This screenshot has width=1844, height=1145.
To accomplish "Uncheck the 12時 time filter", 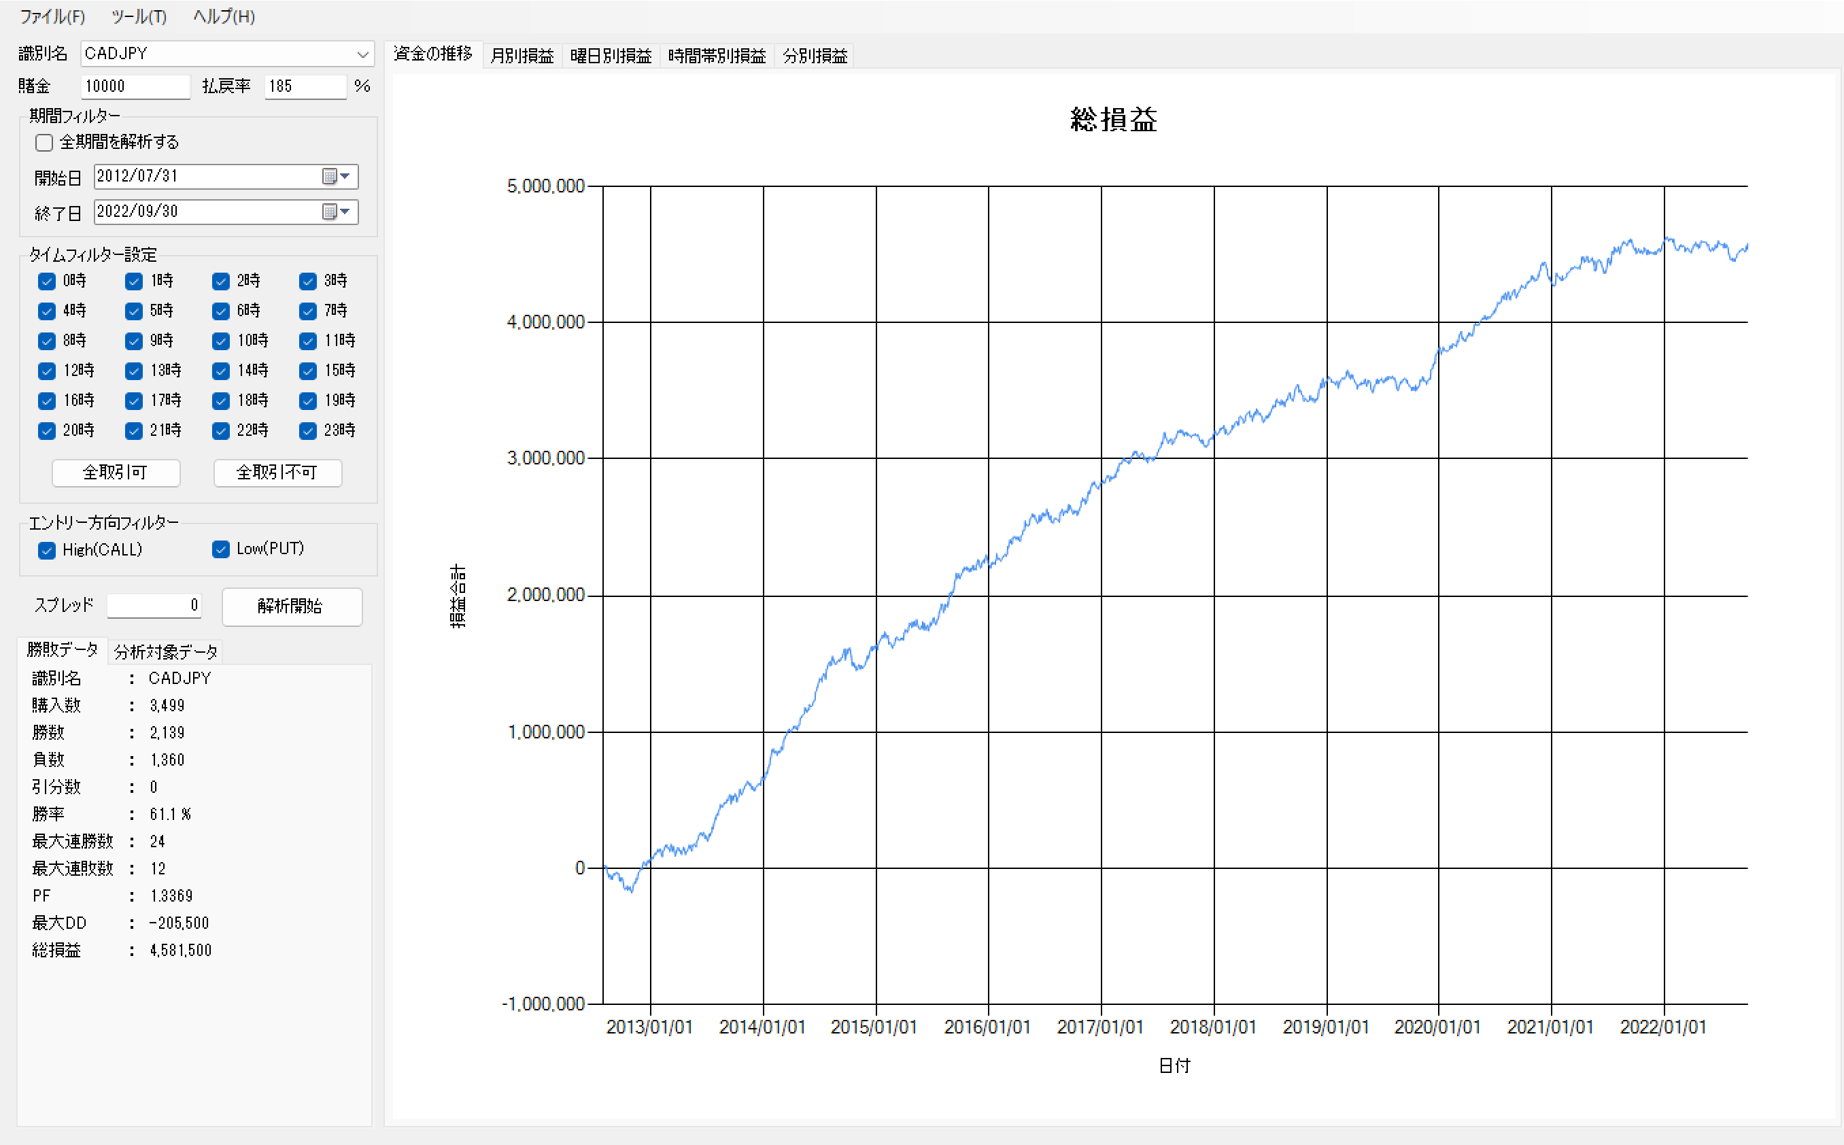I will tap(47, 371).
